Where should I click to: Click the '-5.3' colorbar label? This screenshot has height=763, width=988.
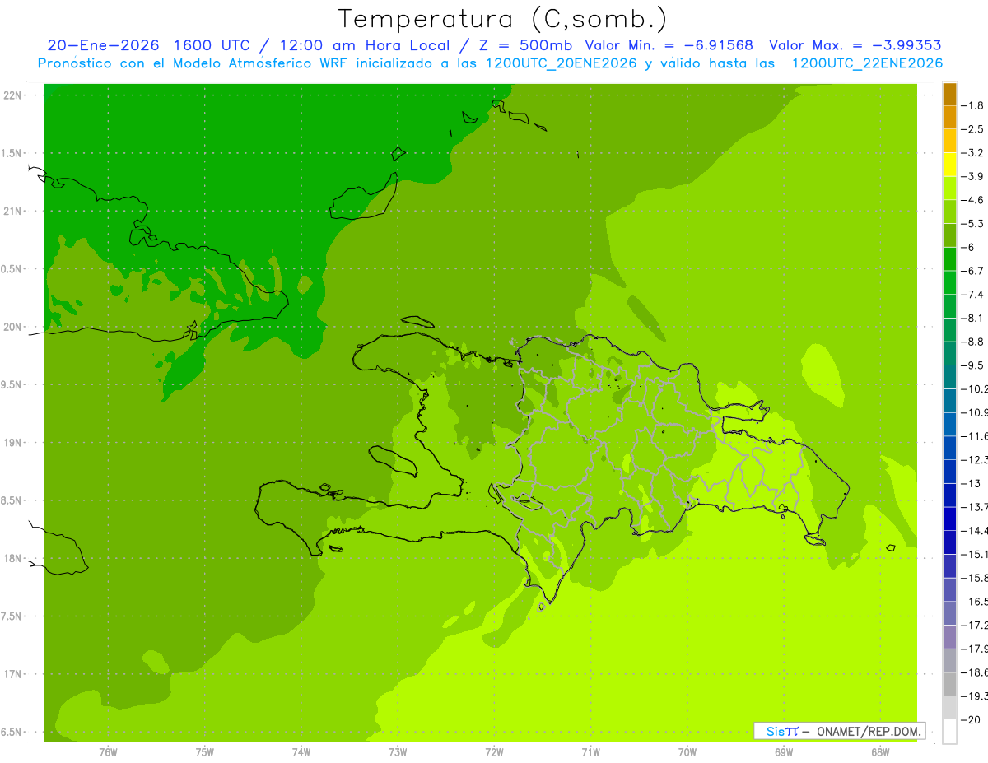pyautogui.click(x=972, y=223)
